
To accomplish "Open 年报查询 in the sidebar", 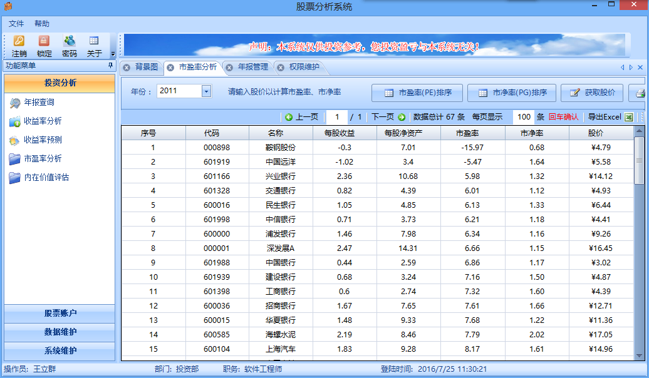I will click(x=39, y=102).
